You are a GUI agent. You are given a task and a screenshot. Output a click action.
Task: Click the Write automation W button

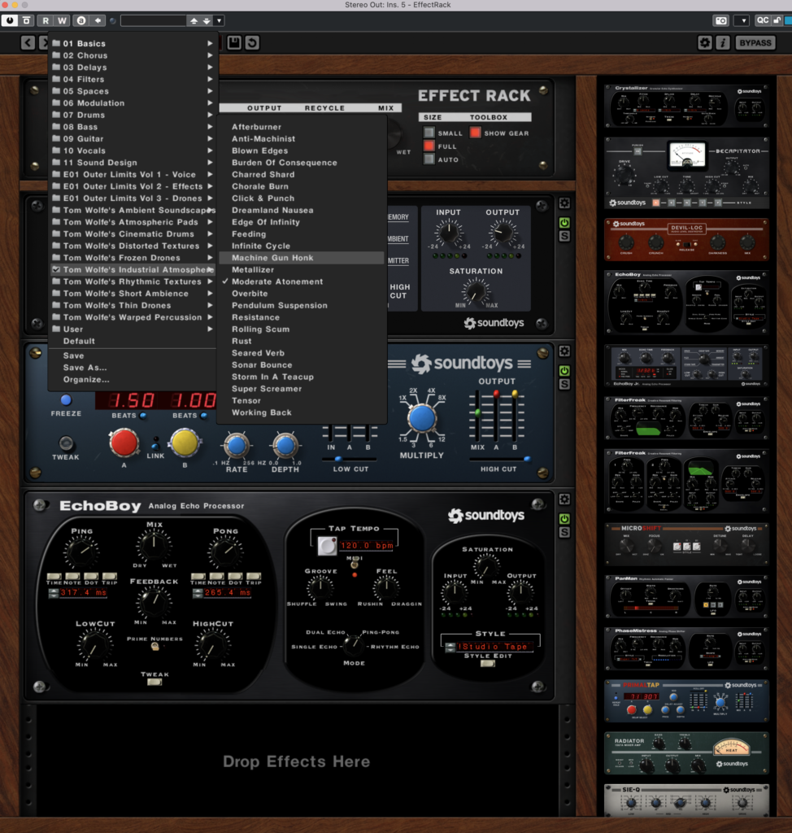pyautogui.click(x=62, y=20)
